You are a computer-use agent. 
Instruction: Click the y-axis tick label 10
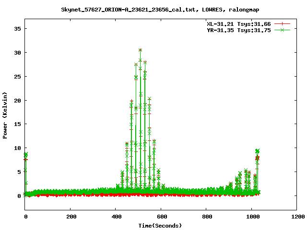coord(17,148)
